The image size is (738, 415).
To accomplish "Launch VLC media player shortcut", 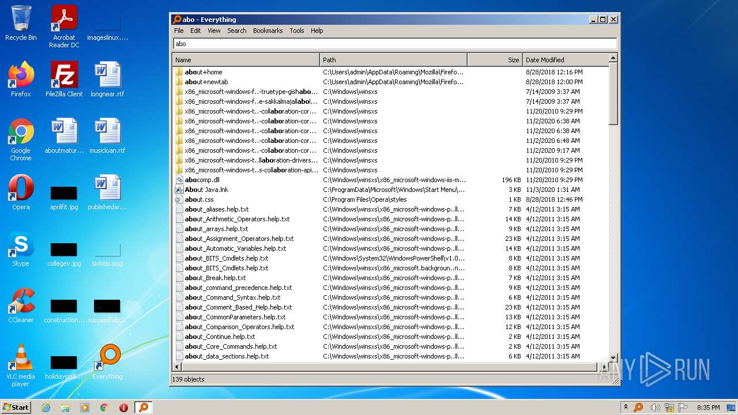I will tap(21, 365).
